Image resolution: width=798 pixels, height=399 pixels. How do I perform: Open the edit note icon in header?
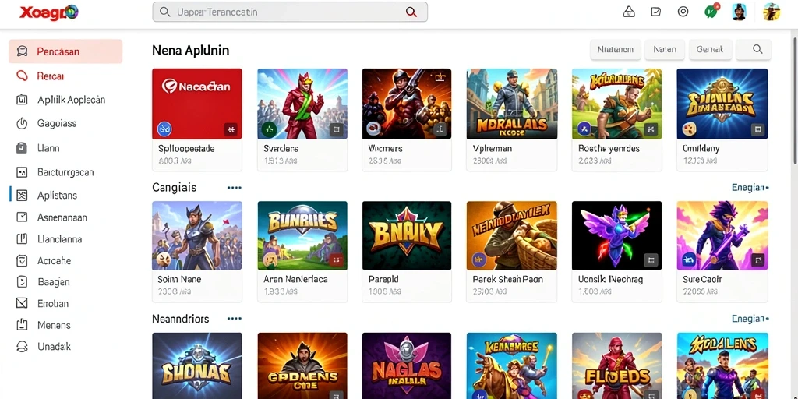[656, 12]
